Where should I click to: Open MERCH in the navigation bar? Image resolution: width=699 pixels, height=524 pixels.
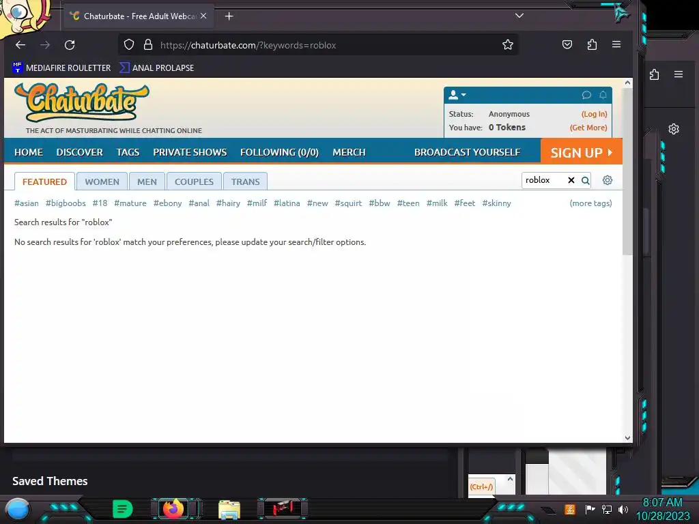349,152
